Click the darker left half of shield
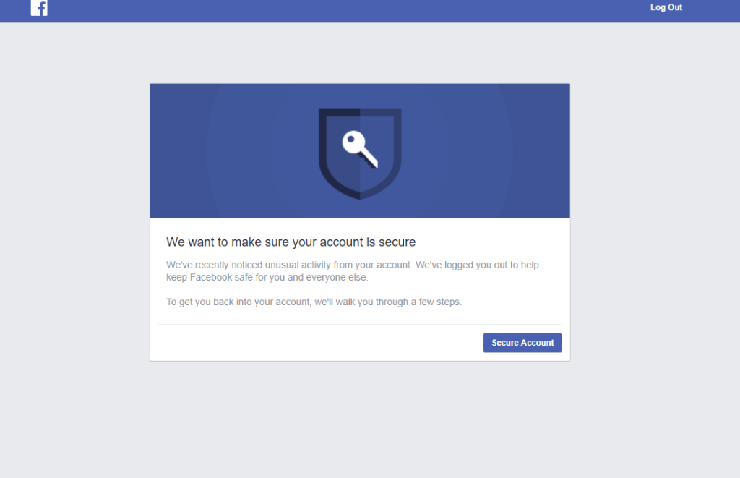Image resolution: width=740 pixels, height=478 pixels. (340, 151)
